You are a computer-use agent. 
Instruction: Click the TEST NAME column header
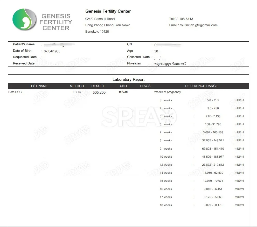tap(38, 86)
